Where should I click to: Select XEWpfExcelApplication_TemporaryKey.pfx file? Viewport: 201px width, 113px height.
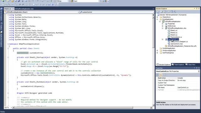click(182, 46)
